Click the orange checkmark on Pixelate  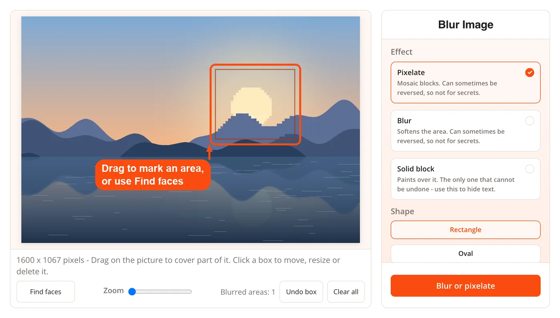coord(530,72)
